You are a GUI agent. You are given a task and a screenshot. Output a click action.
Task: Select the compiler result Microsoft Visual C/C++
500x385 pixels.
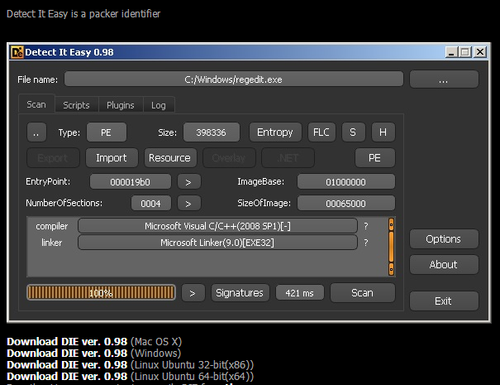217,226
